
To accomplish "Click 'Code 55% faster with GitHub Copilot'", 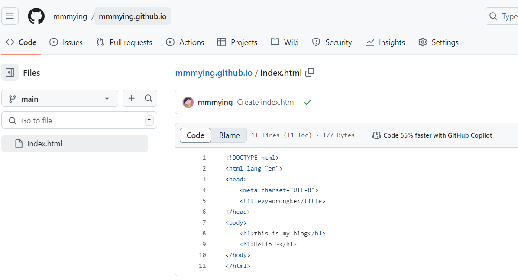I will click(x=438, y=135).
